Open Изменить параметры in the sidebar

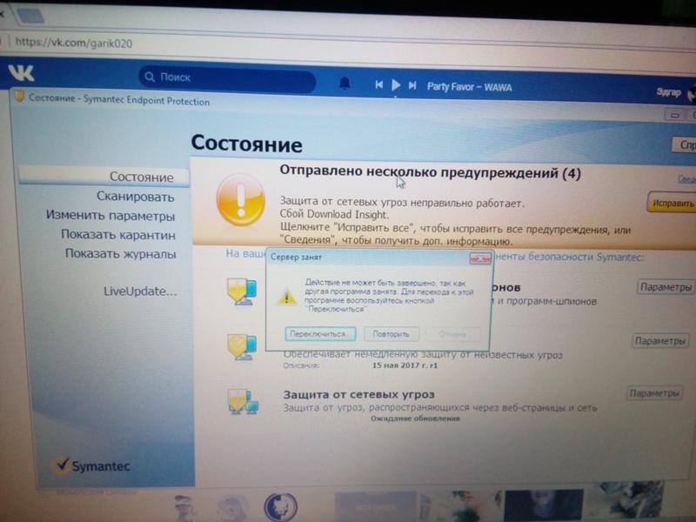[110, 216]
